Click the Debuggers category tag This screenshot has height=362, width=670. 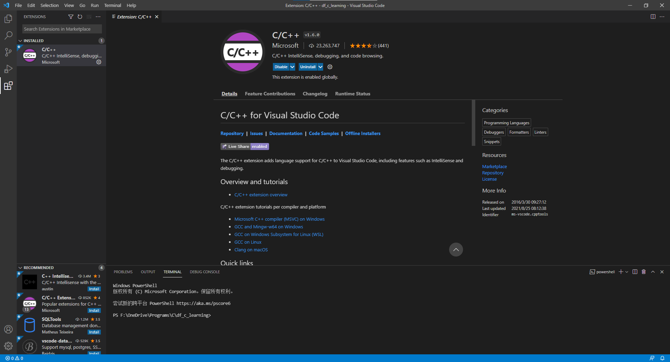click(494, 132)
